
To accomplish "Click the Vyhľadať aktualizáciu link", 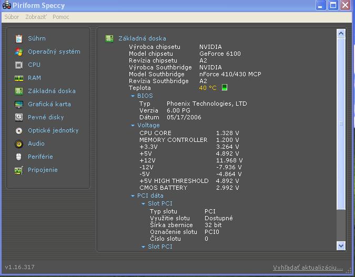I will pos(308,268).
